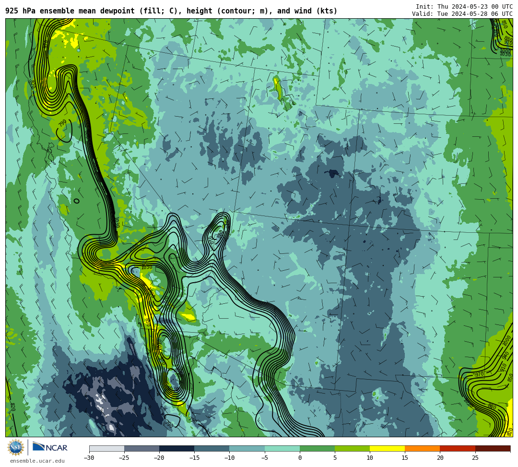518x467 pixels.
Task: Click the -30 to -25 light gray legend swatch
Action: pyautogui.click(x=106, y=448)
